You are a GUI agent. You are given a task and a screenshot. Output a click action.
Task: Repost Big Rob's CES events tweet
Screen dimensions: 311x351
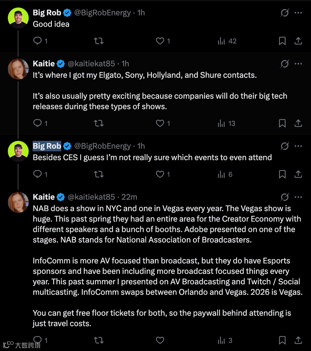coord(99,174)
